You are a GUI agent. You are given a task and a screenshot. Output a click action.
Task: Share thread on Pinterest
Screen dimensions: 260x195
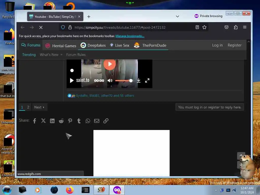[x=70, y=121]
